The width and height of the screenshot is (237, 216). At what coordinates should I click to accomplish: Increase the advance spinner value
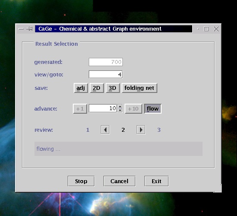(x=120, y=106)
